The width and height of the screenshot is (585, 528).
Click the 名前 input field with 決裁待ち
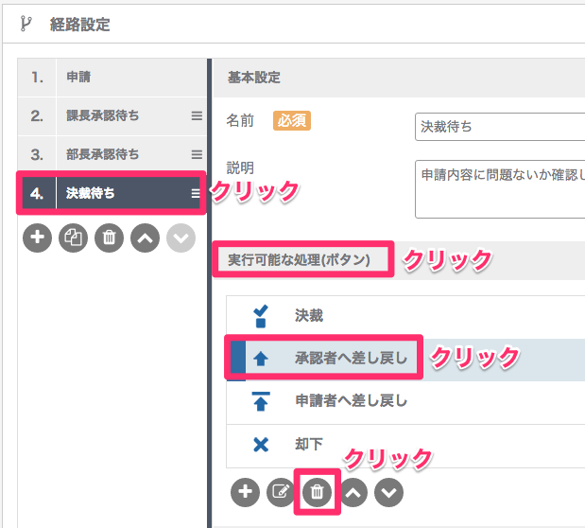500,127
